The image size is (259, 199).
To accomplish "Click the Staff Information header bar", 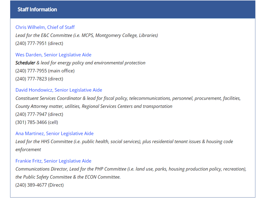I will click(x=133, y=9).
